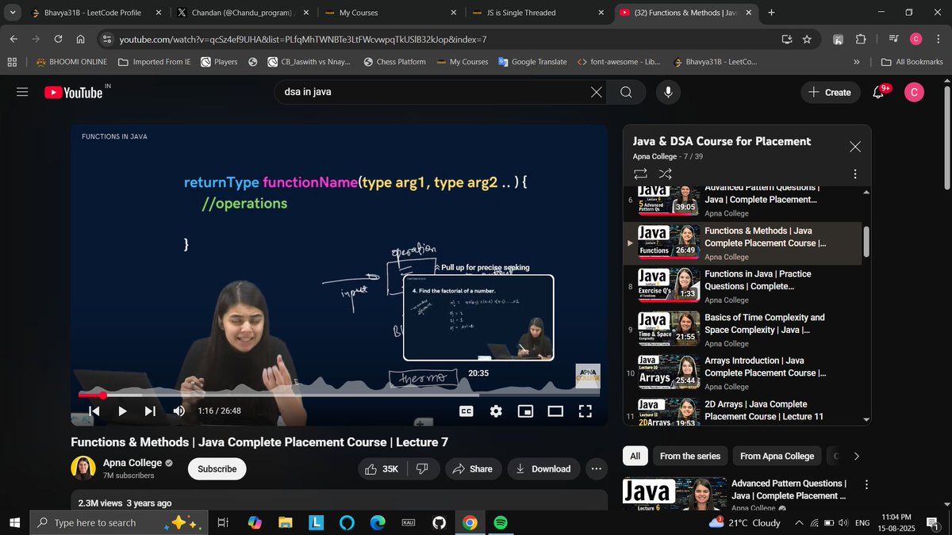Open the notifications bell
Screen dimensions: 952x535
tap(878, 92)
